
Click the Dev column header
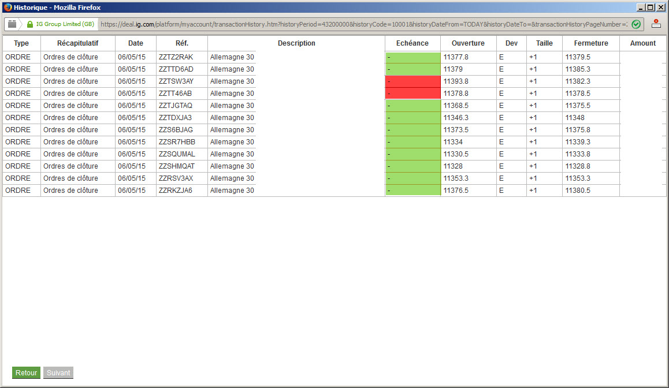[511, 43]
